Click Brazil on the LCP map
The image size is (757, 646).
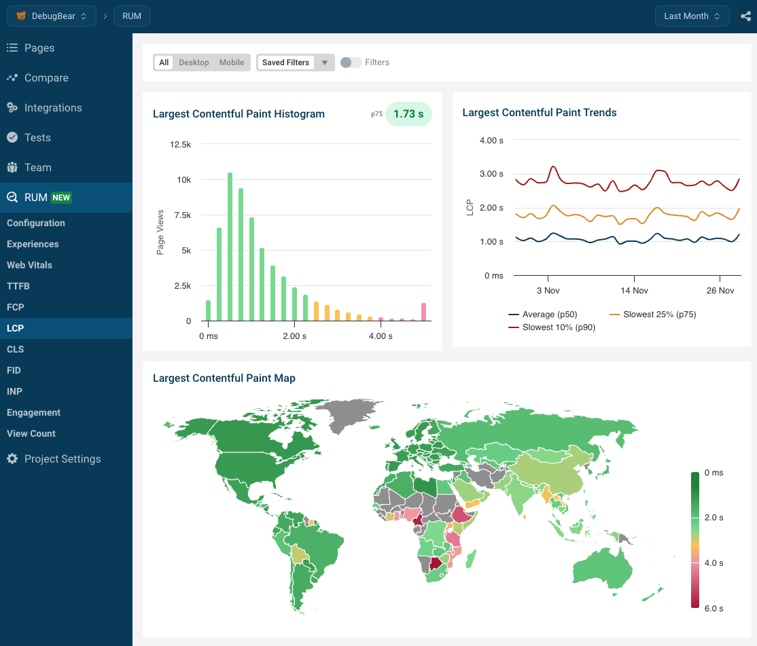tap(319, 545)
